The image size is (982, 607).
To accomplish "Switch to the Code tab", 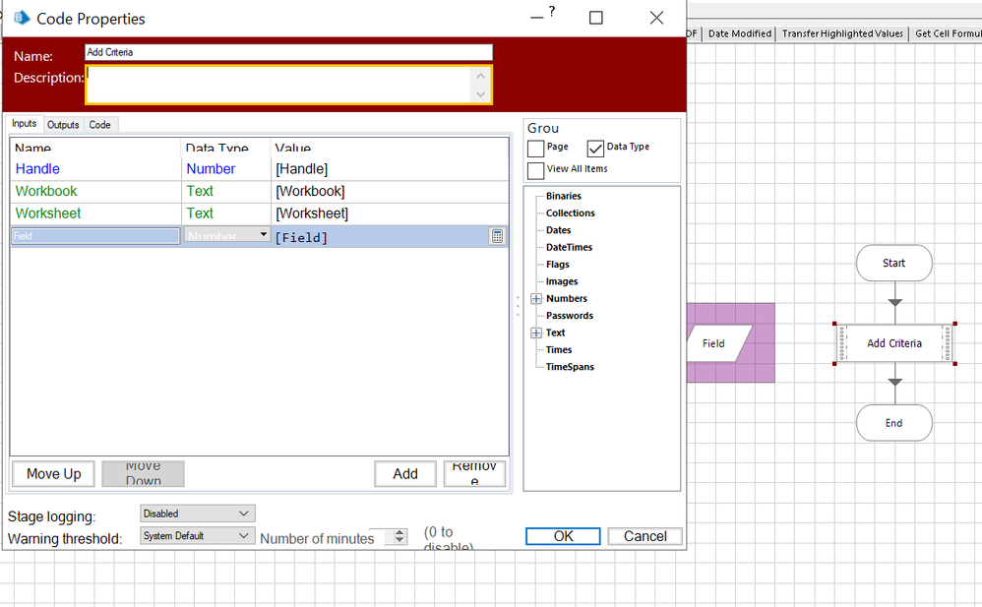I will click(99, 125).
